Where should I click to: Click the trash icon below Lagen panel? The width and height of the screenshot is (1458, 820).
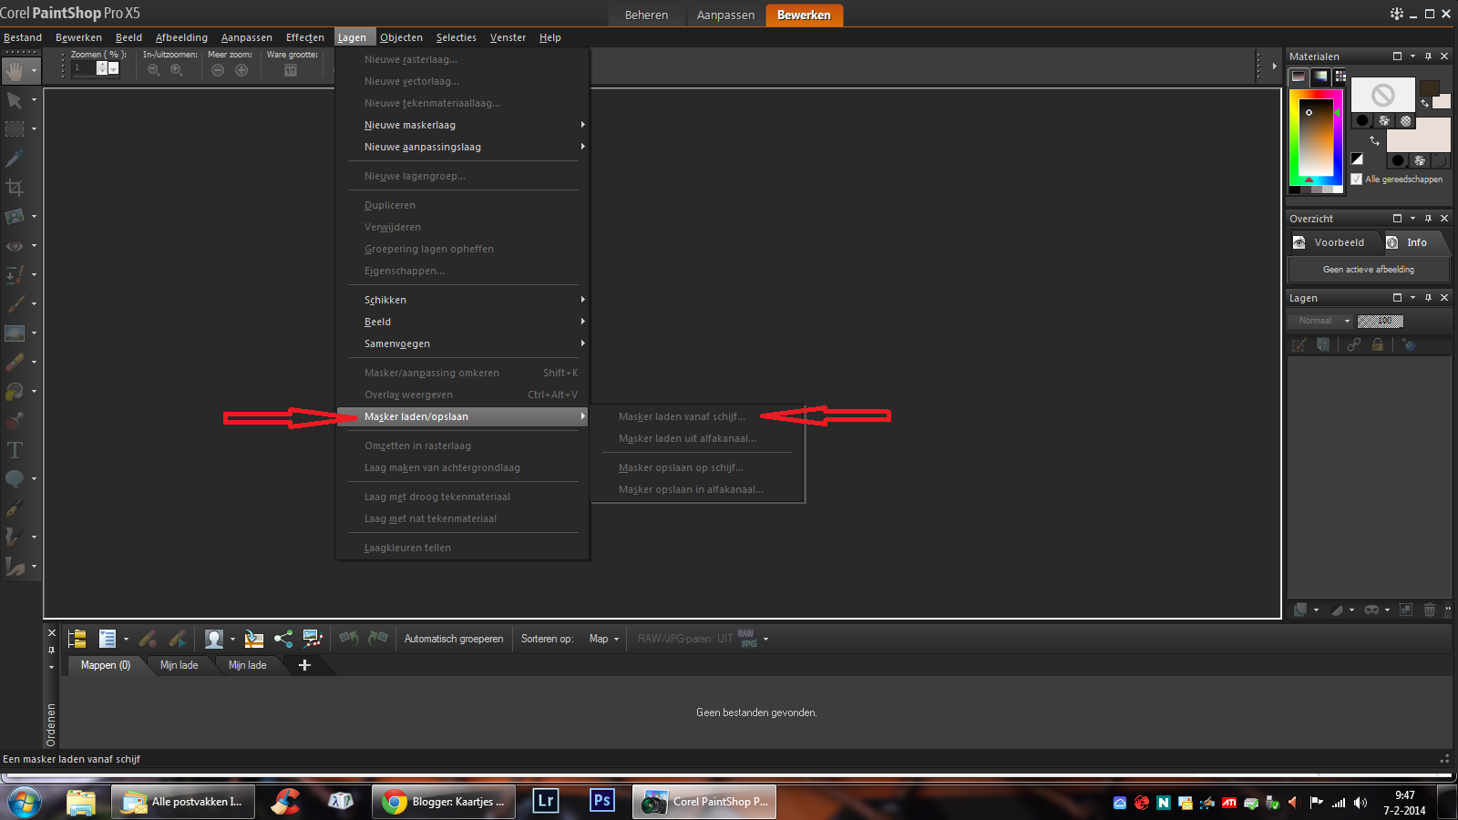[x=1430, y=610]
